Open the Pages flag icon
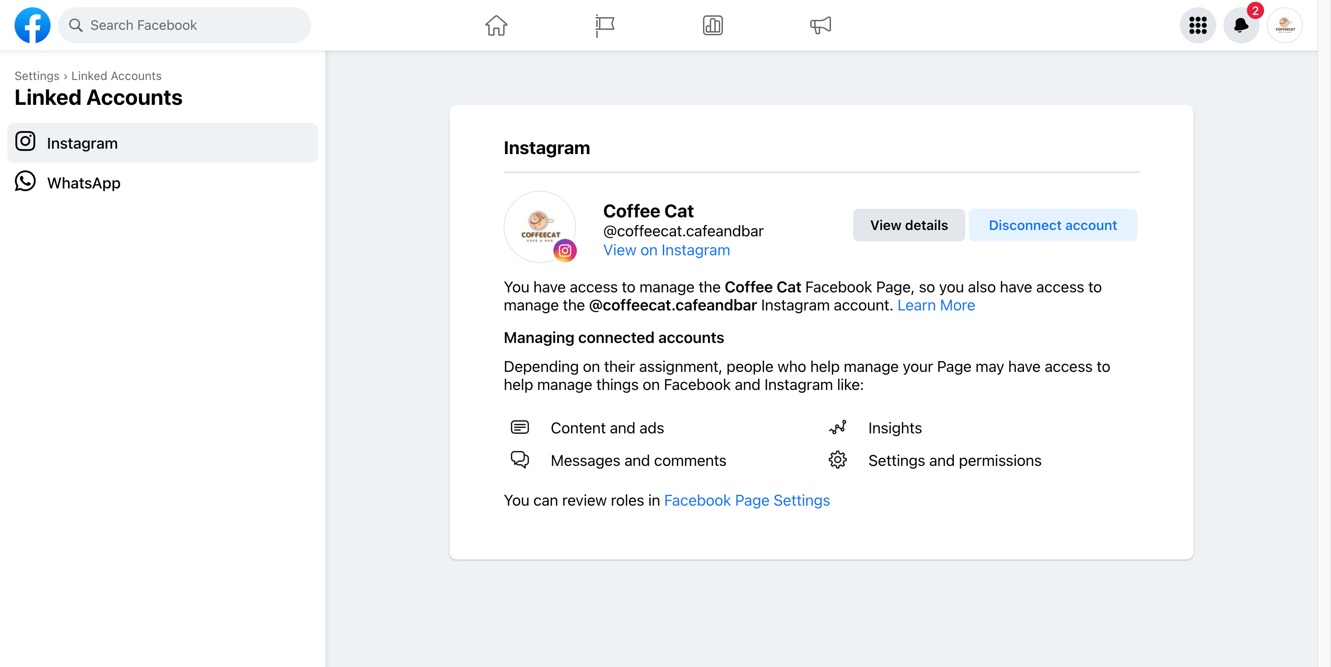The height and width of the screenshot is (667, 1331). click(604, 25)
